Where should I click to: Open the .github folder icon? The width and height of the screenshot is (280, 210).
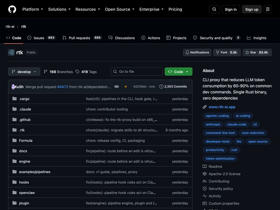14,120
